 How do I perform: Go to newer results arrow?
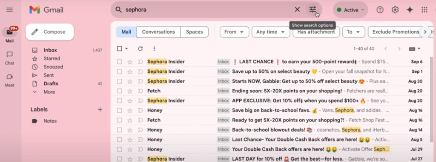click(x=385, y=48)
